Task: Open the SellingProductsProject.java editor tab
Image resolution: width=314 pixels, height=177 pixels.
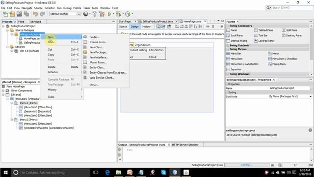Action: click(157, 22)
